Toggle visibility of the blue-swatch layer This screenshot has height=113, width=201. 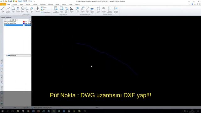[x=26, y=24]
